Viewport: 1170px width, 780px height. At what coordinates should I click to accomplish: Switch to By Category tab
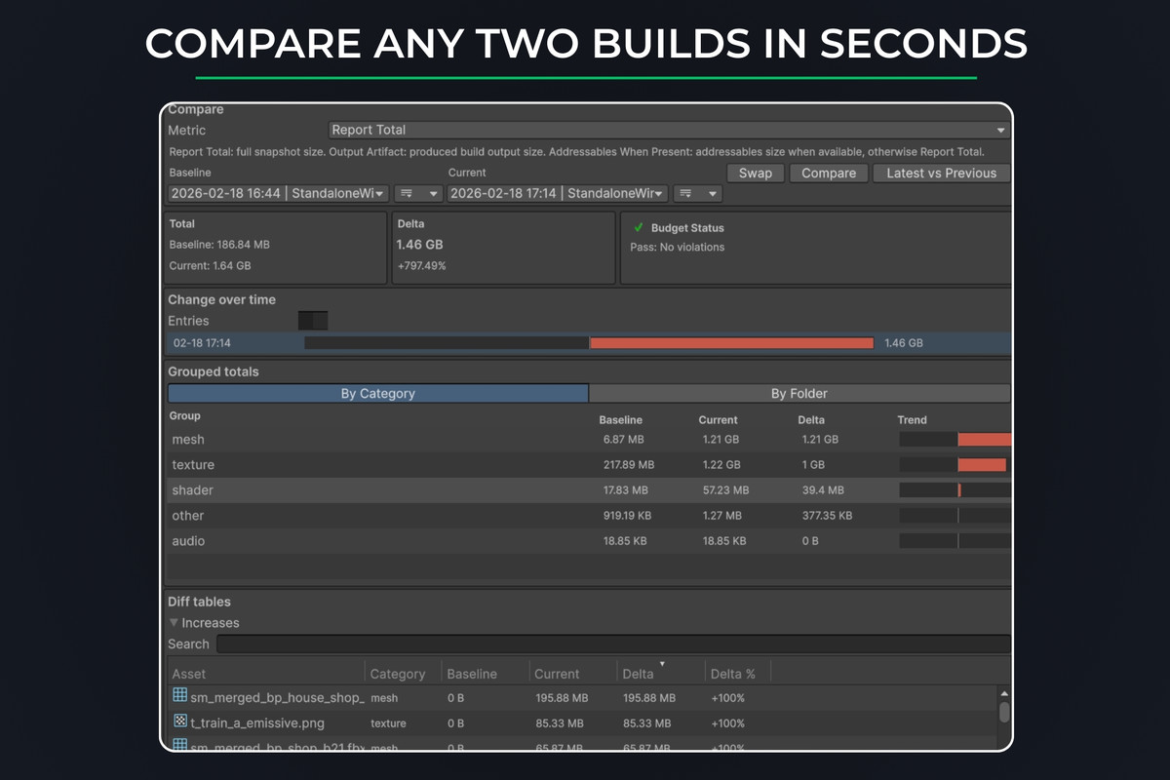click(x=378, y=393)
